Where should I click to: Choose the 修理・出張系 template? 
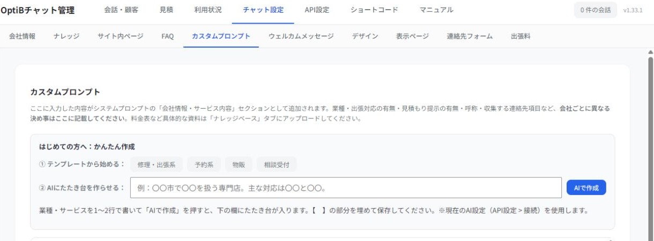pos(157,164)
